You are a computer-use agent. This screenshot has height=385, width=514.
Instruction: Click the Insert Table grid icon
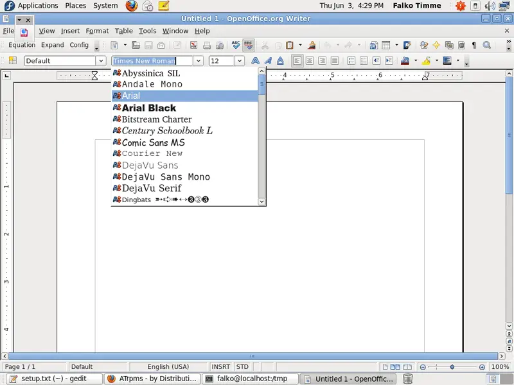386,45
